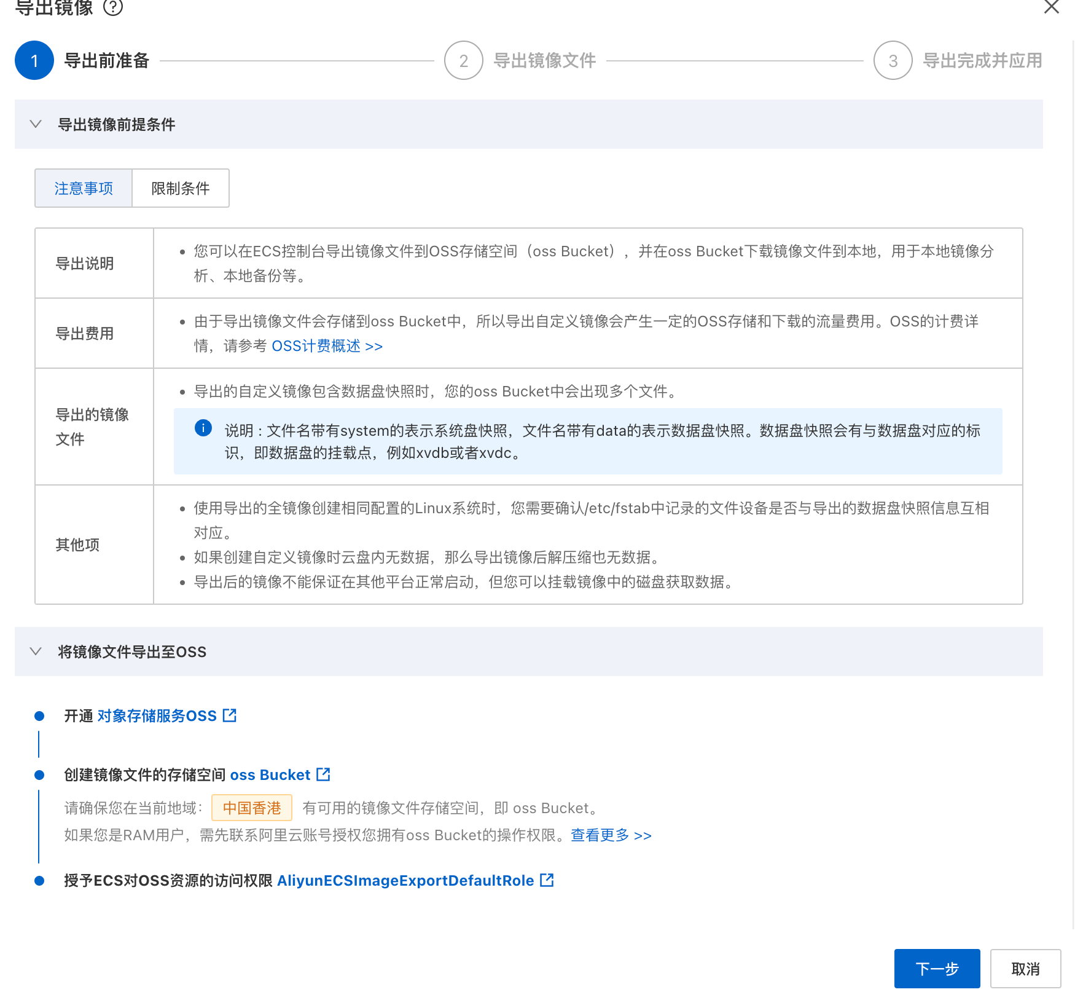
Task: Click the 导出的镜像文件 row label
Action: tap(92, 427)
